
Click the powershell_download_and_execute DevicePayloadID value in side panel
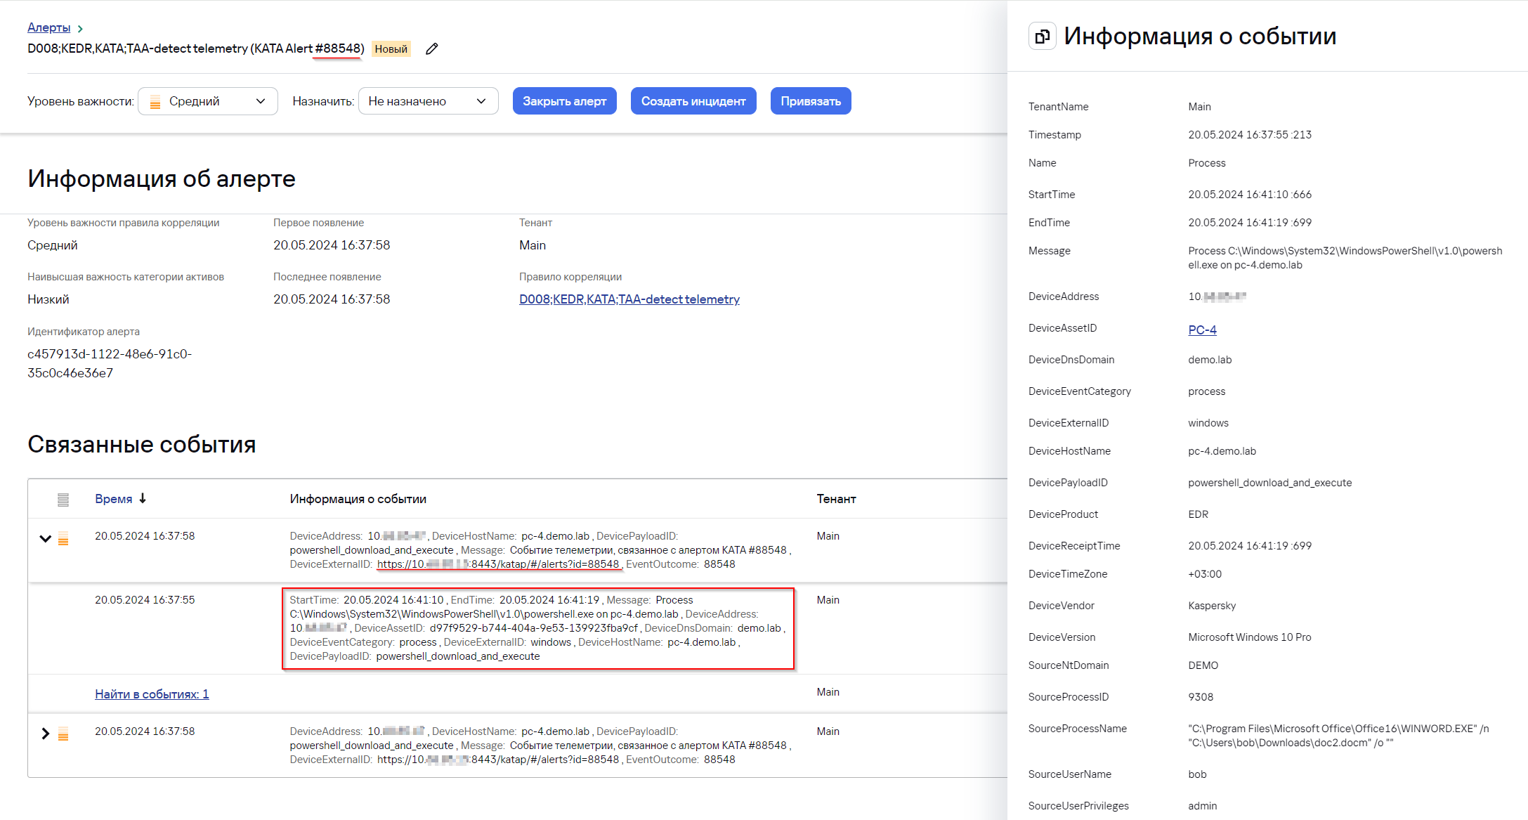(x=1270, y=483)
